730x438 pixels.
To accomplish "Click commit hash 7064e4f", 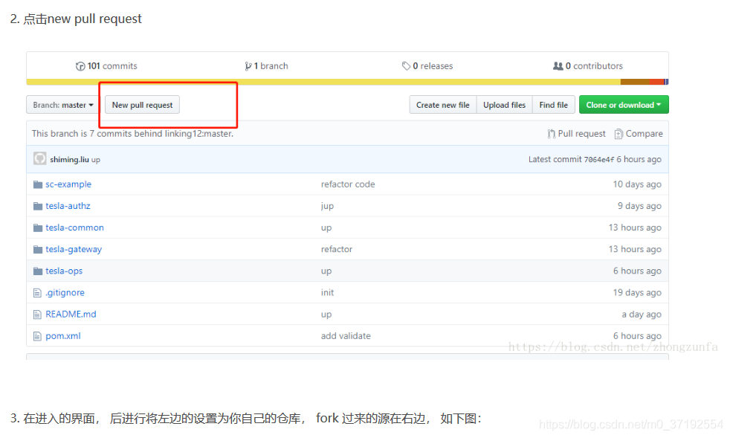I will pyautogui.click(x=598, y=159).
